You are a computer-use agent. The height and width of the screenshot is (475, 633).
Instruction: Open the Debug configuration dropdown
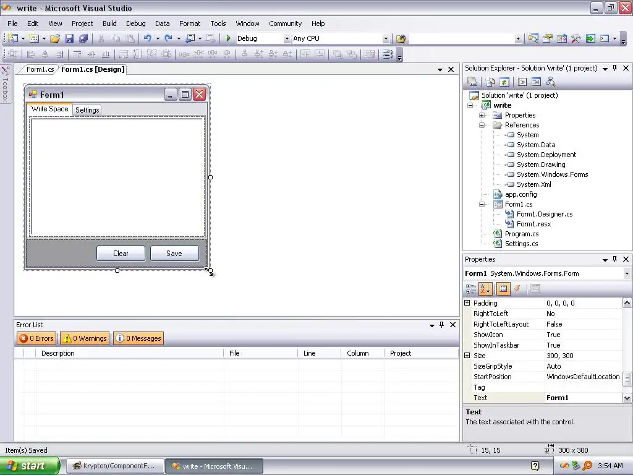(x=287, y=39)
